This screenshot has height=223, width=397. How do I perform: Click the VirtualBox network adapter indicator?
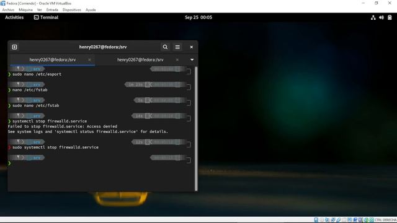tap(332, 220)
